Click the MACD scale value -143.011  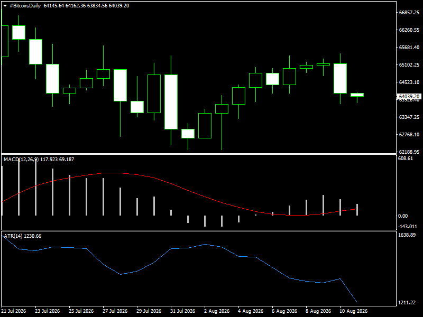(407, 227)
